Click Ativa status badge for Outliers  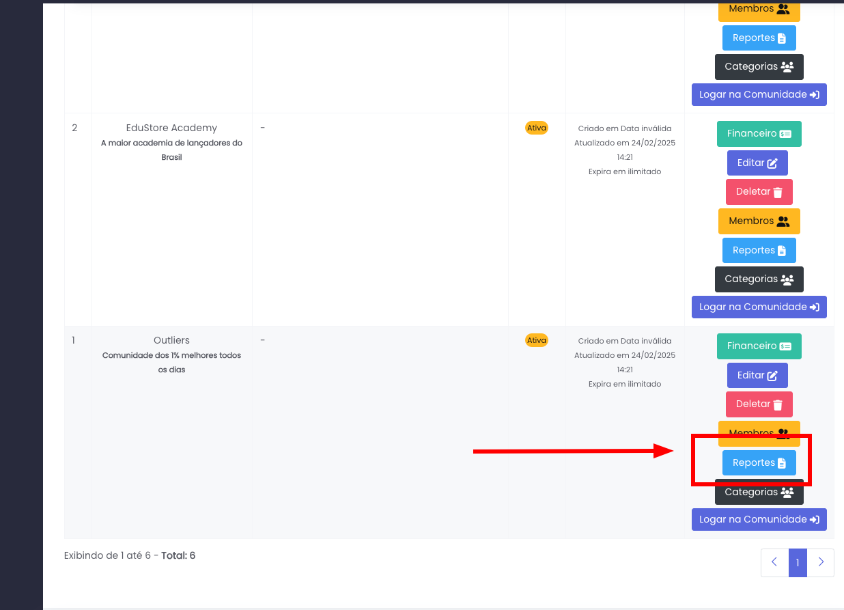(537, 340)
